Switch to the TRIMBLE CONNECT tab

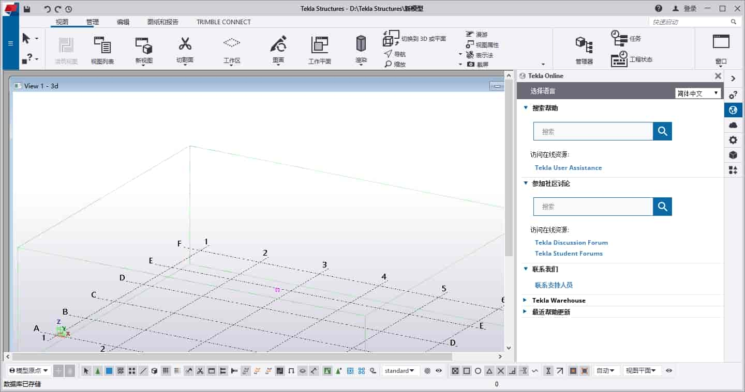pyautogui.click(x=224, y=22)
